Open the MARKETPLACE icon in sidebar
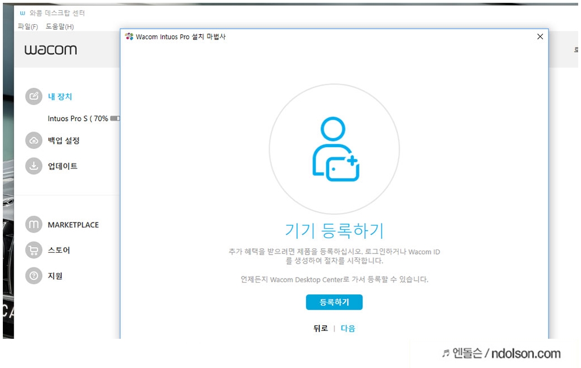This screenshot has width=581, height=368. [34, 225]
